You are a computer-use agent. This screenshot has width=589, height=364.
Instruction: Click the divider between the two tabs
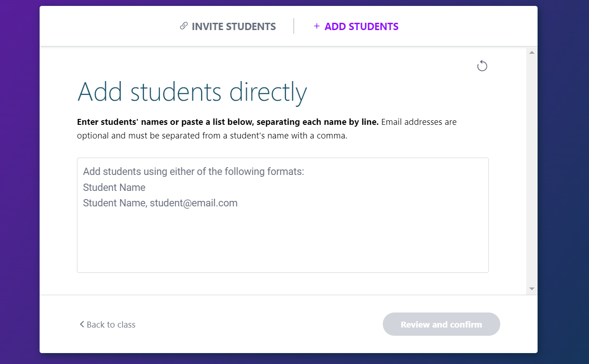pos(294,26)
